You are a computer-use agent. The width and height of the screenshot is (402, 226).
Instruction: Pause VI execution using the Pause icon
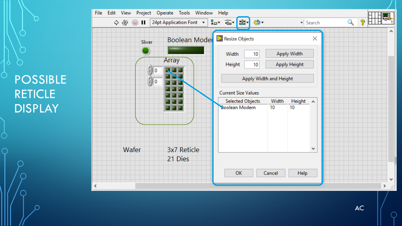[x=143, y=22]
